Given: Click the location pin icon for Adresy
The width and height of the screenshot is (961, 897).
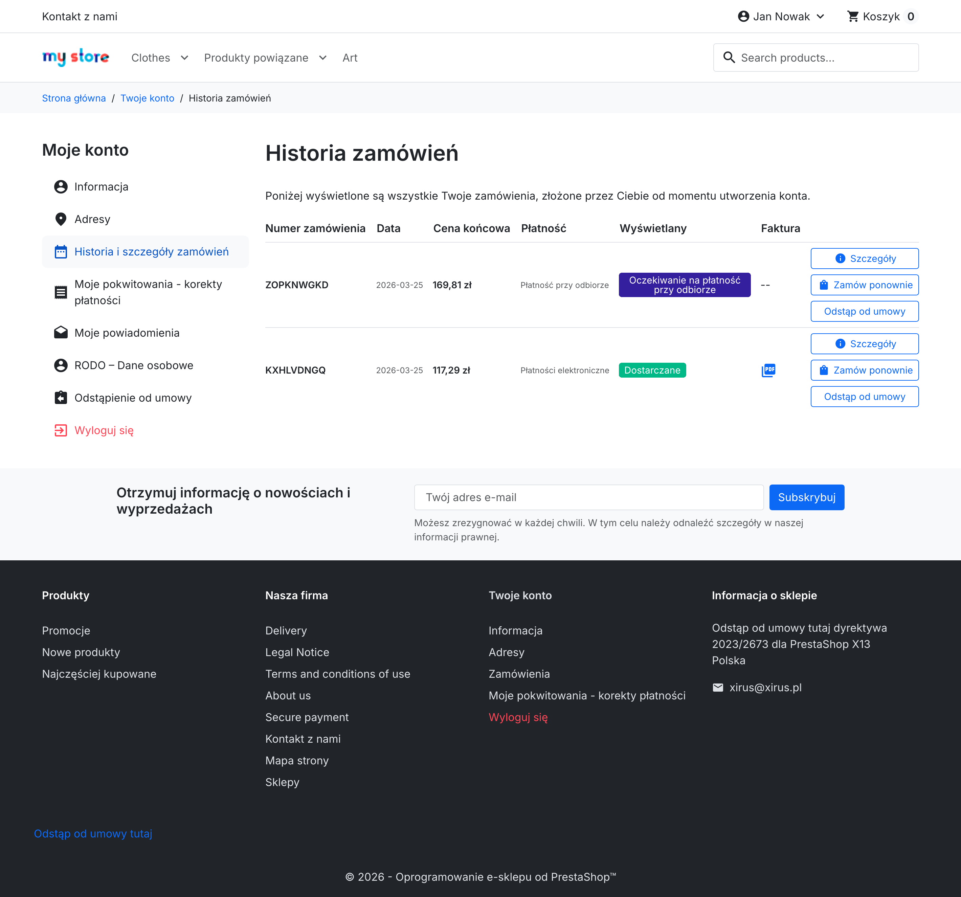Looking at the screenshot, I should (x=61, y=219).
